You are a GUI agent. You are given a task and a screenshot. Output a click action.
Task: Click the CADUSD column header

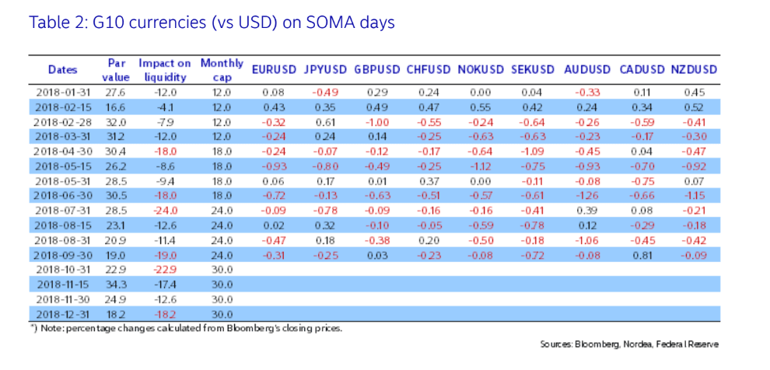[x=642, y=70]
